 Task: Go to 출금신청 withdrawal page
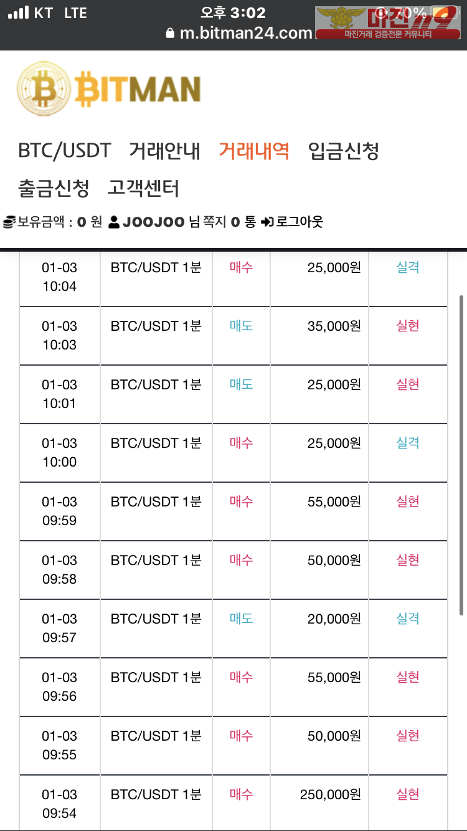(x=54, y=188)
